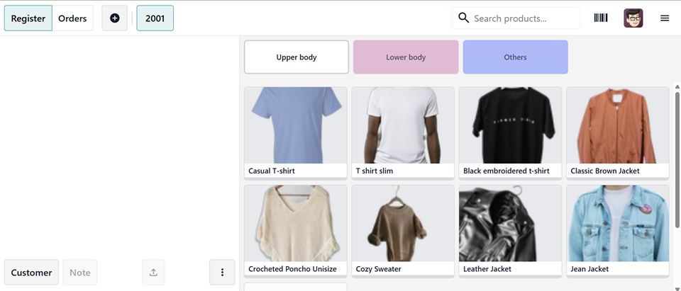Click in the Search products field
This screenshot has height=291, width=681.
(516, 18)
